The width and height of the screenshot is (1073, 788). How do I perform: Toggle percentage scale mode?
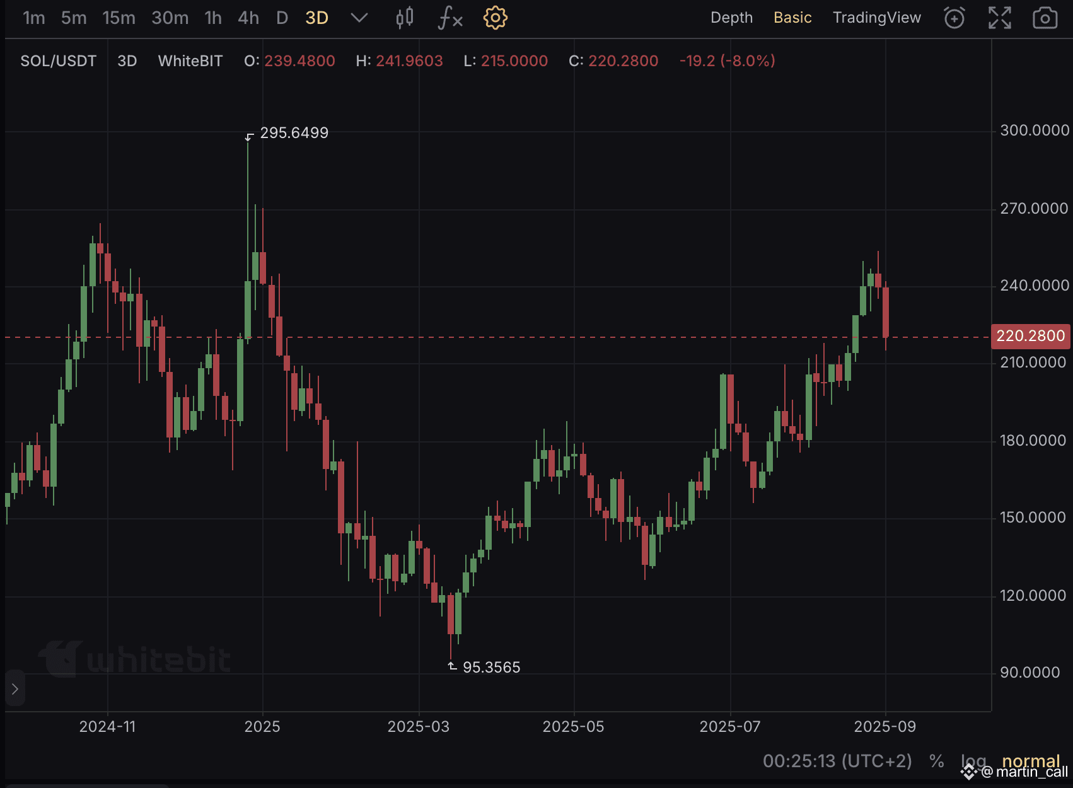[x=936, y=762]
